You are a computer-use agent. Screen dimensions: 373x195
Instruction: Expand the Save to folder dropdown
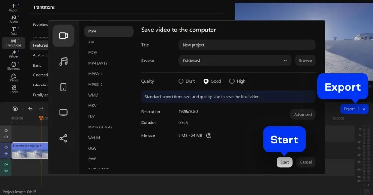(x=285, y=61)
